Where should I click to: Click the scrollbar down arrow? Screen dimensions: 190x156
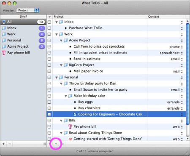pos(187,139)
